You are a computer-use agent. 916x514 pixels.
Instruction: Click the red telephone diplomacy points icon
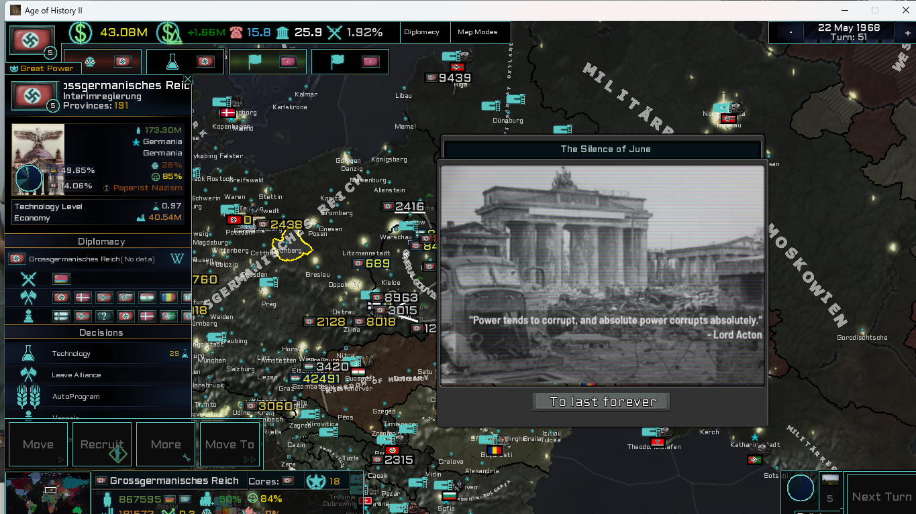pyautogui.click(x=236, y=32)
